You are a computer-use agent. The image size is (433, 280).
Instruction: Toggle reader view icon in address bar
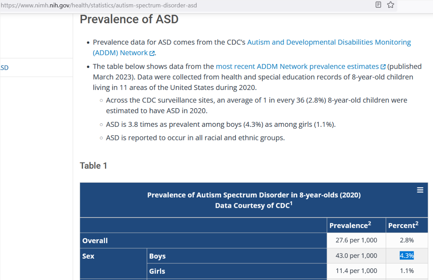click(378, 5)
